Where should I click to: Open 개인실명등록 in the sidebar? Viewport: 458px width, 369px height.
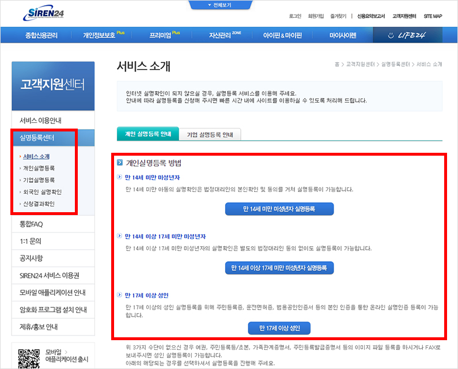(39, 168)
